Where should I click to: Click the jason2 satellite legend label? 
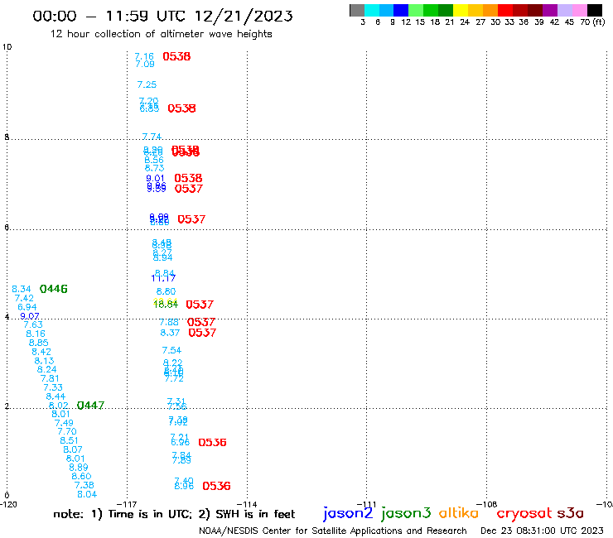[x=348, y=514]
